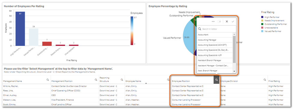
Task: Click the Outstanding Performer pie label
Action: click(181, 16)
